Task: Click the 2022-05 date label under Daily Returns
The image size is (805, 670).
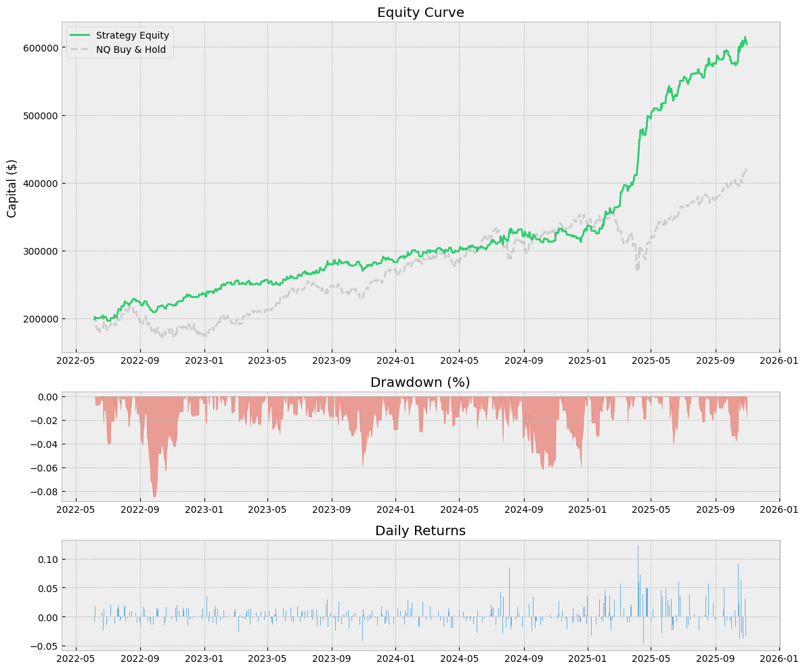Action: pyautogui.click(x=76, y=659)
